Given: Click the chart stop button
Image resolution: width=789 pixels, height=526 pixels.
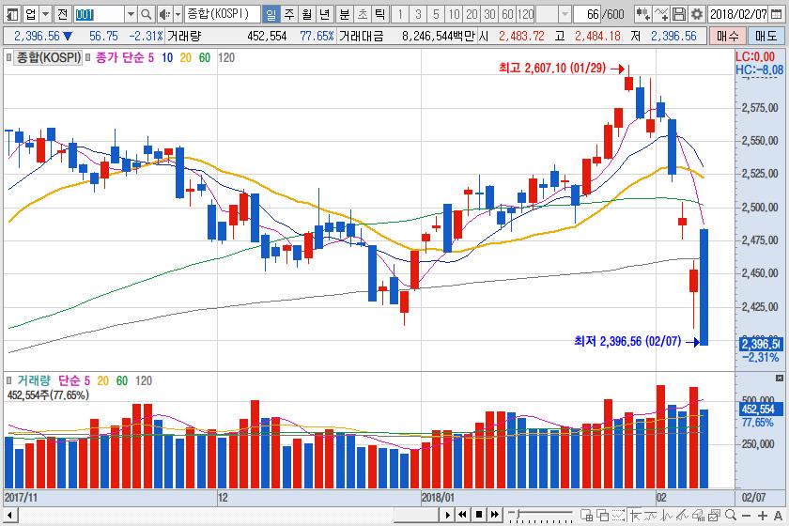Looking at the screenshot, I should click(x=478, y=515).
